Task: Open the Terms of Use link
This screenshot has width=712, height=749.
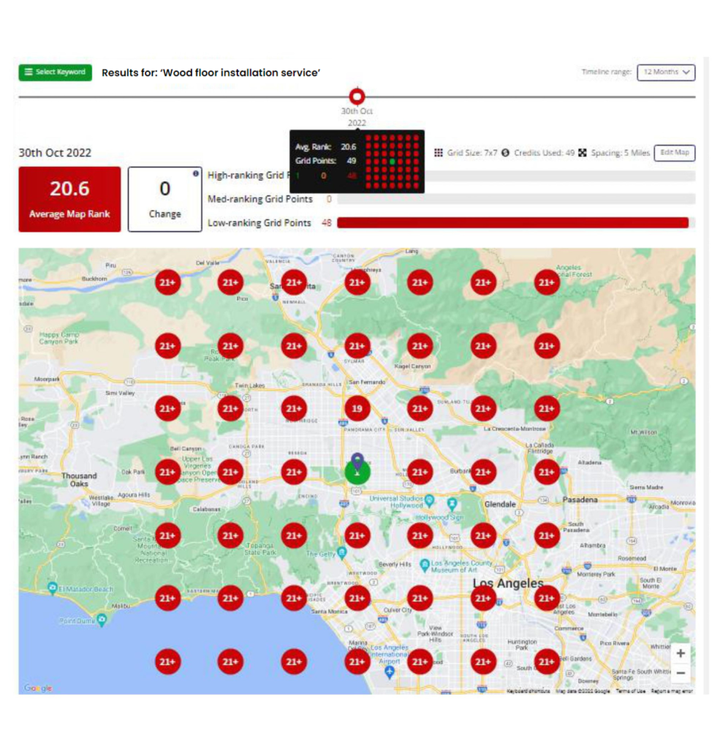Action: pyautogui.click(x=629, y=690)
